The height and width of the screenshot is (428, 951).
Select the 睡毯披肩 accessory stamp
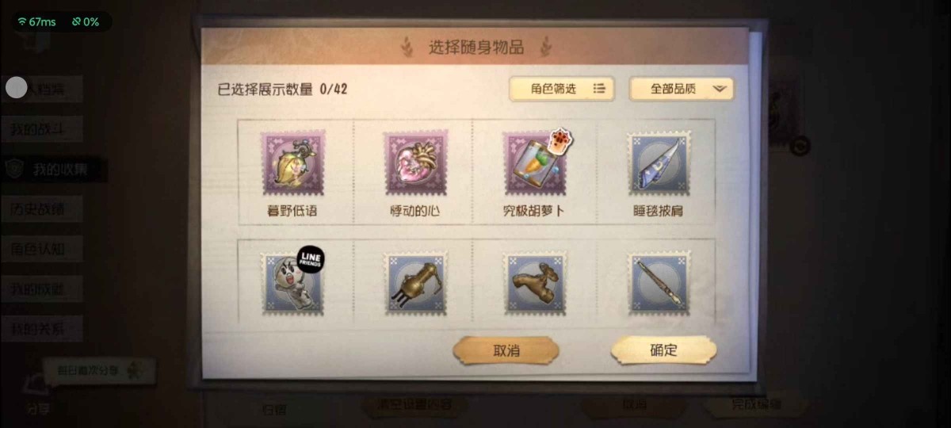(659, 164)
